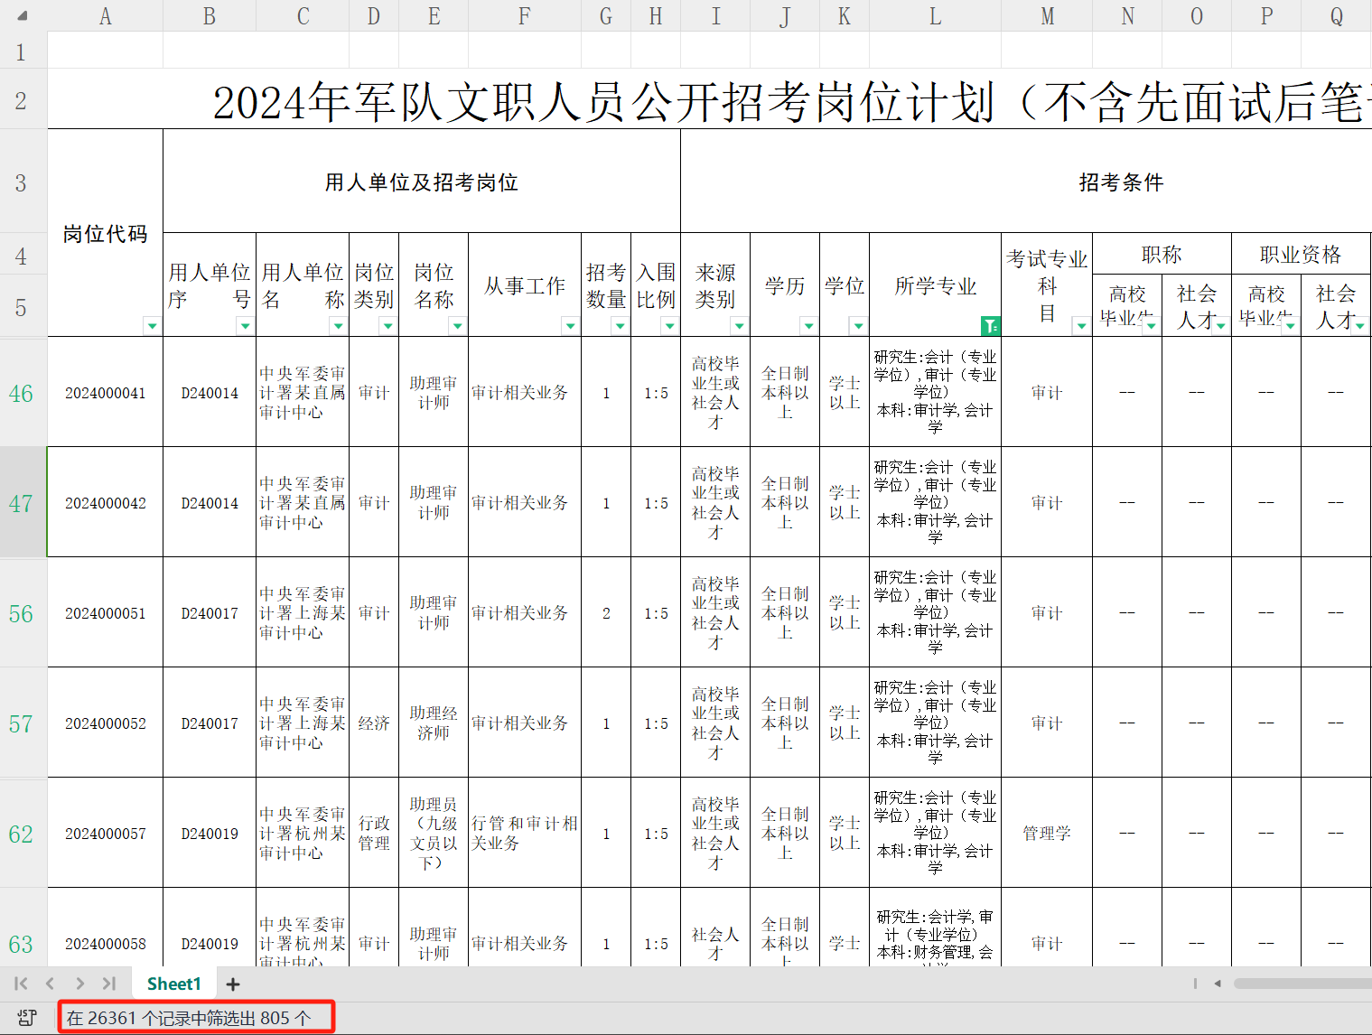Image resolution: width=1372 pixels, height=1035 pixels.
Task: Expand 考试专业科目 filter arrow
Action: click(x=1079, y=326)
